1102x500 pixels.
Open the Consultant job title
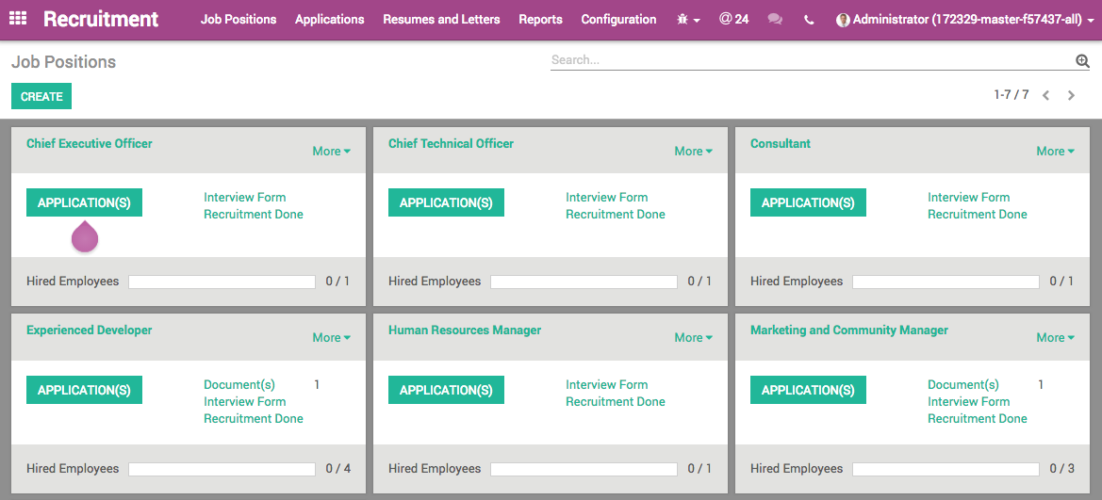(781, 143)
